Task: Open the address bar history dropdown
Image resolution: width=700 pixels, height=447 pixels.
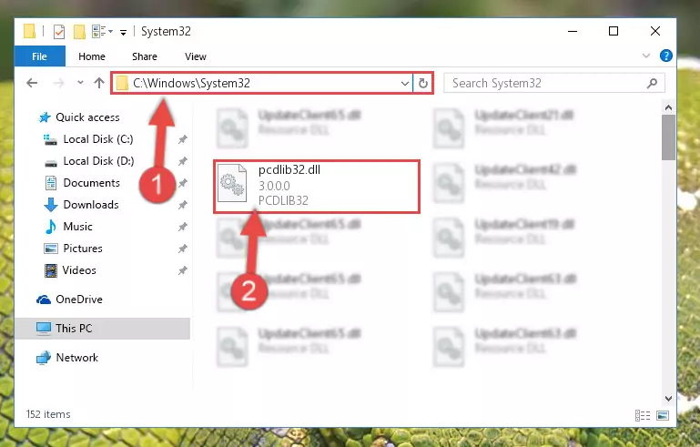Action: tap(404, 83)
